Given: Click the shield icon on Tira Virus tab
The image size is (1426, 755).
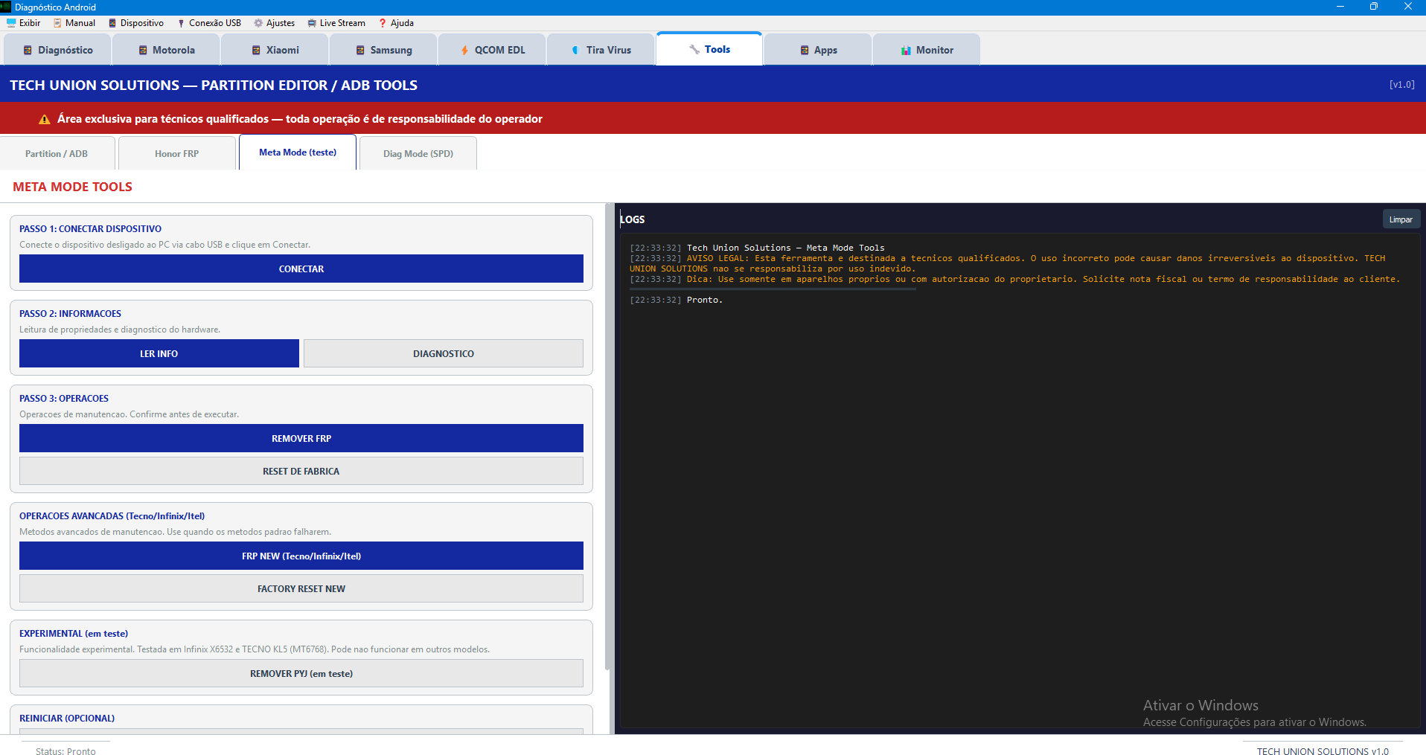Looking at the screenshot, I should point(575,51).
